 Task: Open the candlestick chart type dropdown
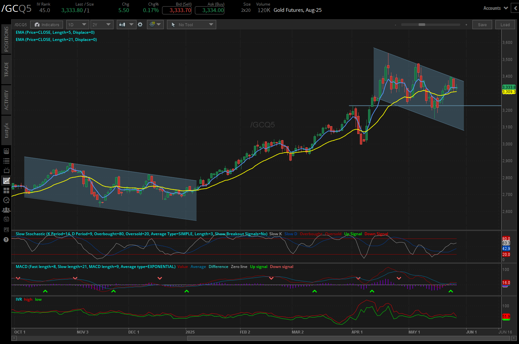click(x=126, y=25)
